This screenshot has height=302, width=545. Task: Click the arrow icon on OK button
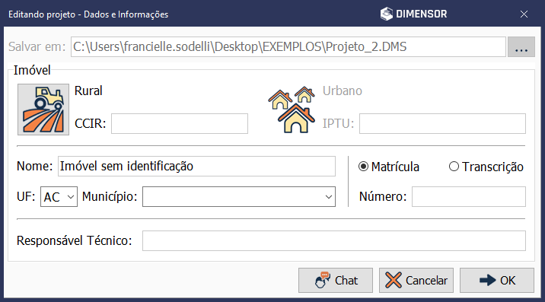[x=488, y=280]
